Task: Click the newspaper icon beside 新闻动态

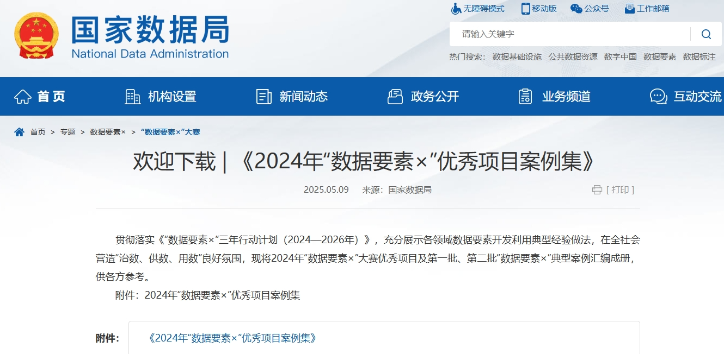Action: pos(264,97)
